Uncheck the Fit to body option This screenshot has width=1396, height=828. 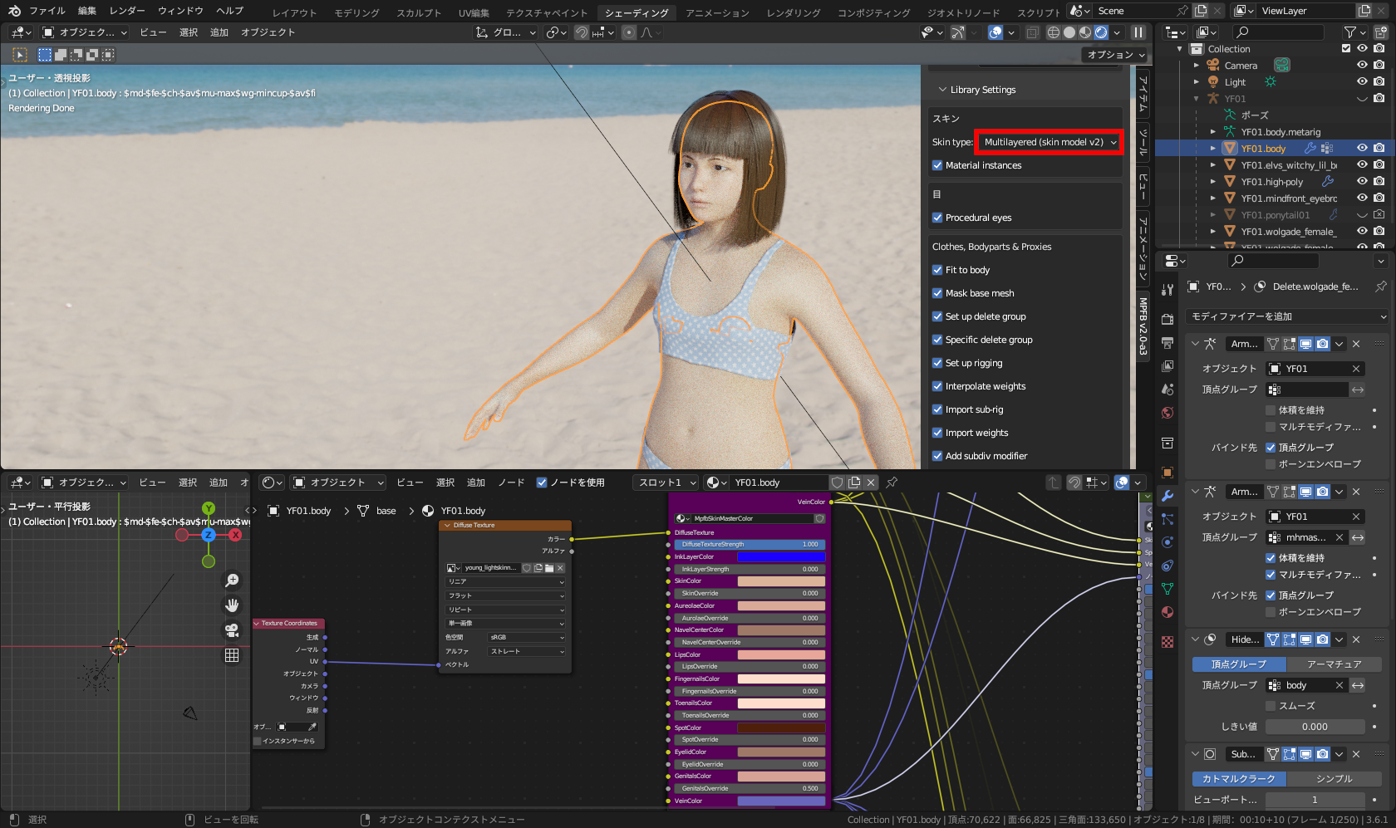[937, 270]
